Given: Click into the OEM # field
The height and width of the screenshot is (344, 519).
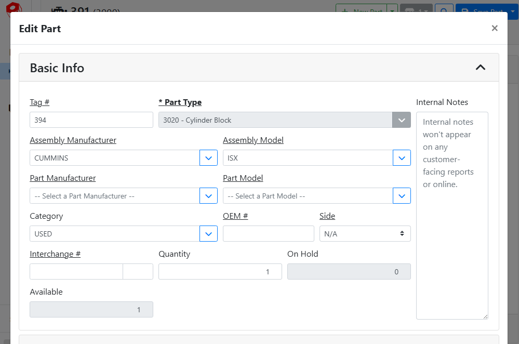Looking at the screenshot, I should coord(268,234).
